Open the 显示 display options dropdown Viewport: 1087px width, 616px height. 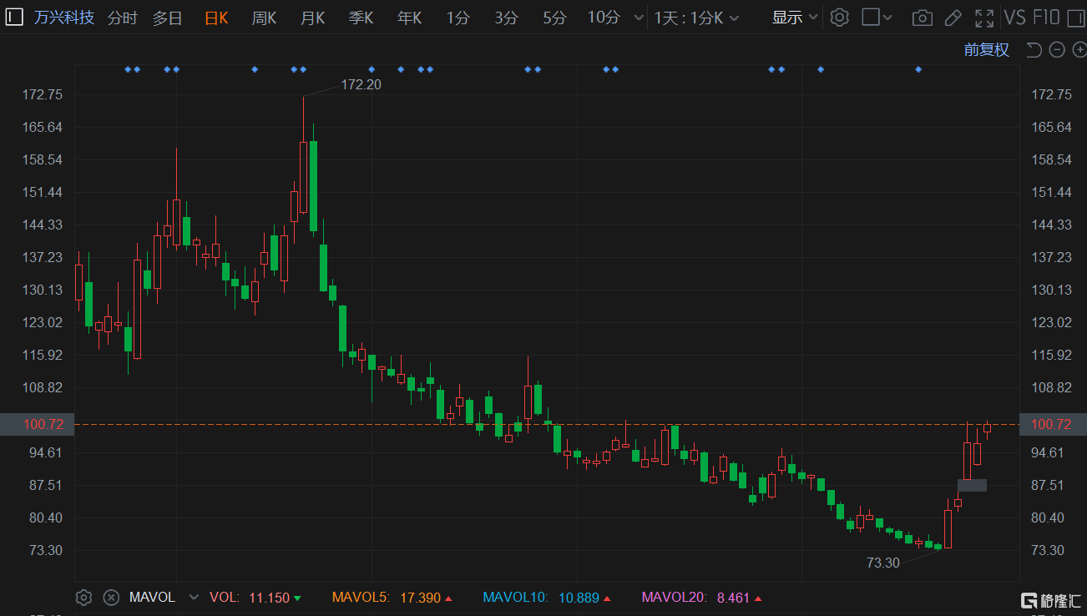pyautogui.click(x=795, y=18)
